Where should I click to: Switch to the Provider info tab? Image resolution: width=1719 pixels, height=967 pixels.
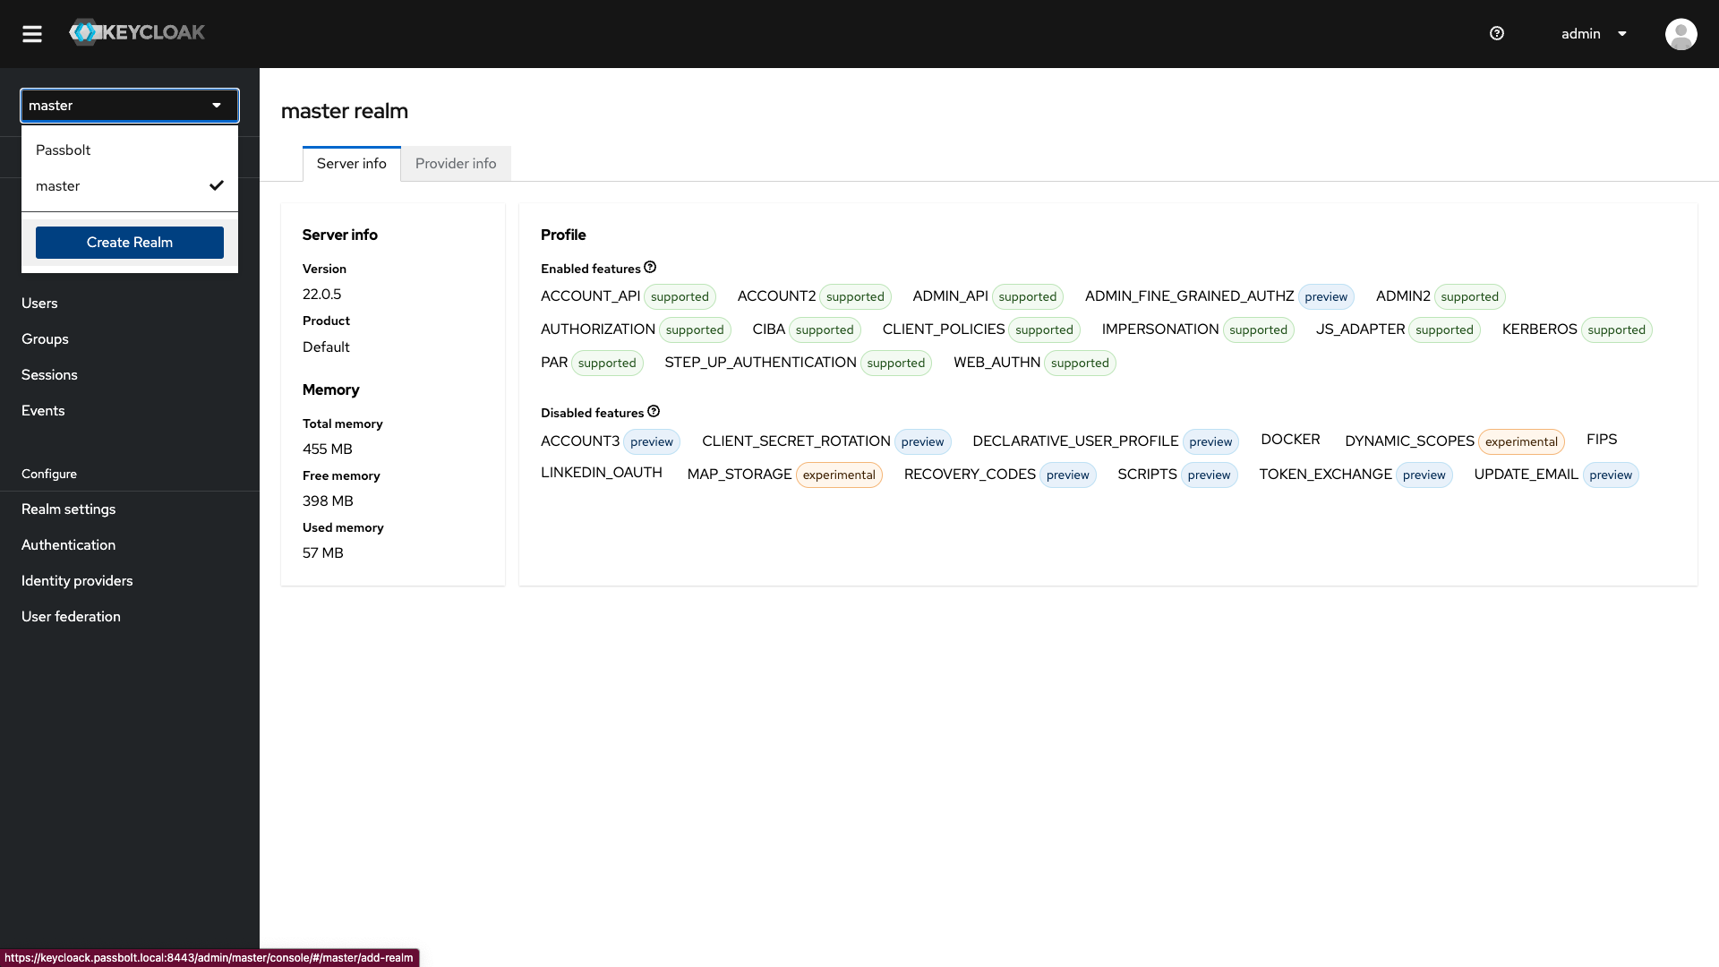[x=455, y=163]
